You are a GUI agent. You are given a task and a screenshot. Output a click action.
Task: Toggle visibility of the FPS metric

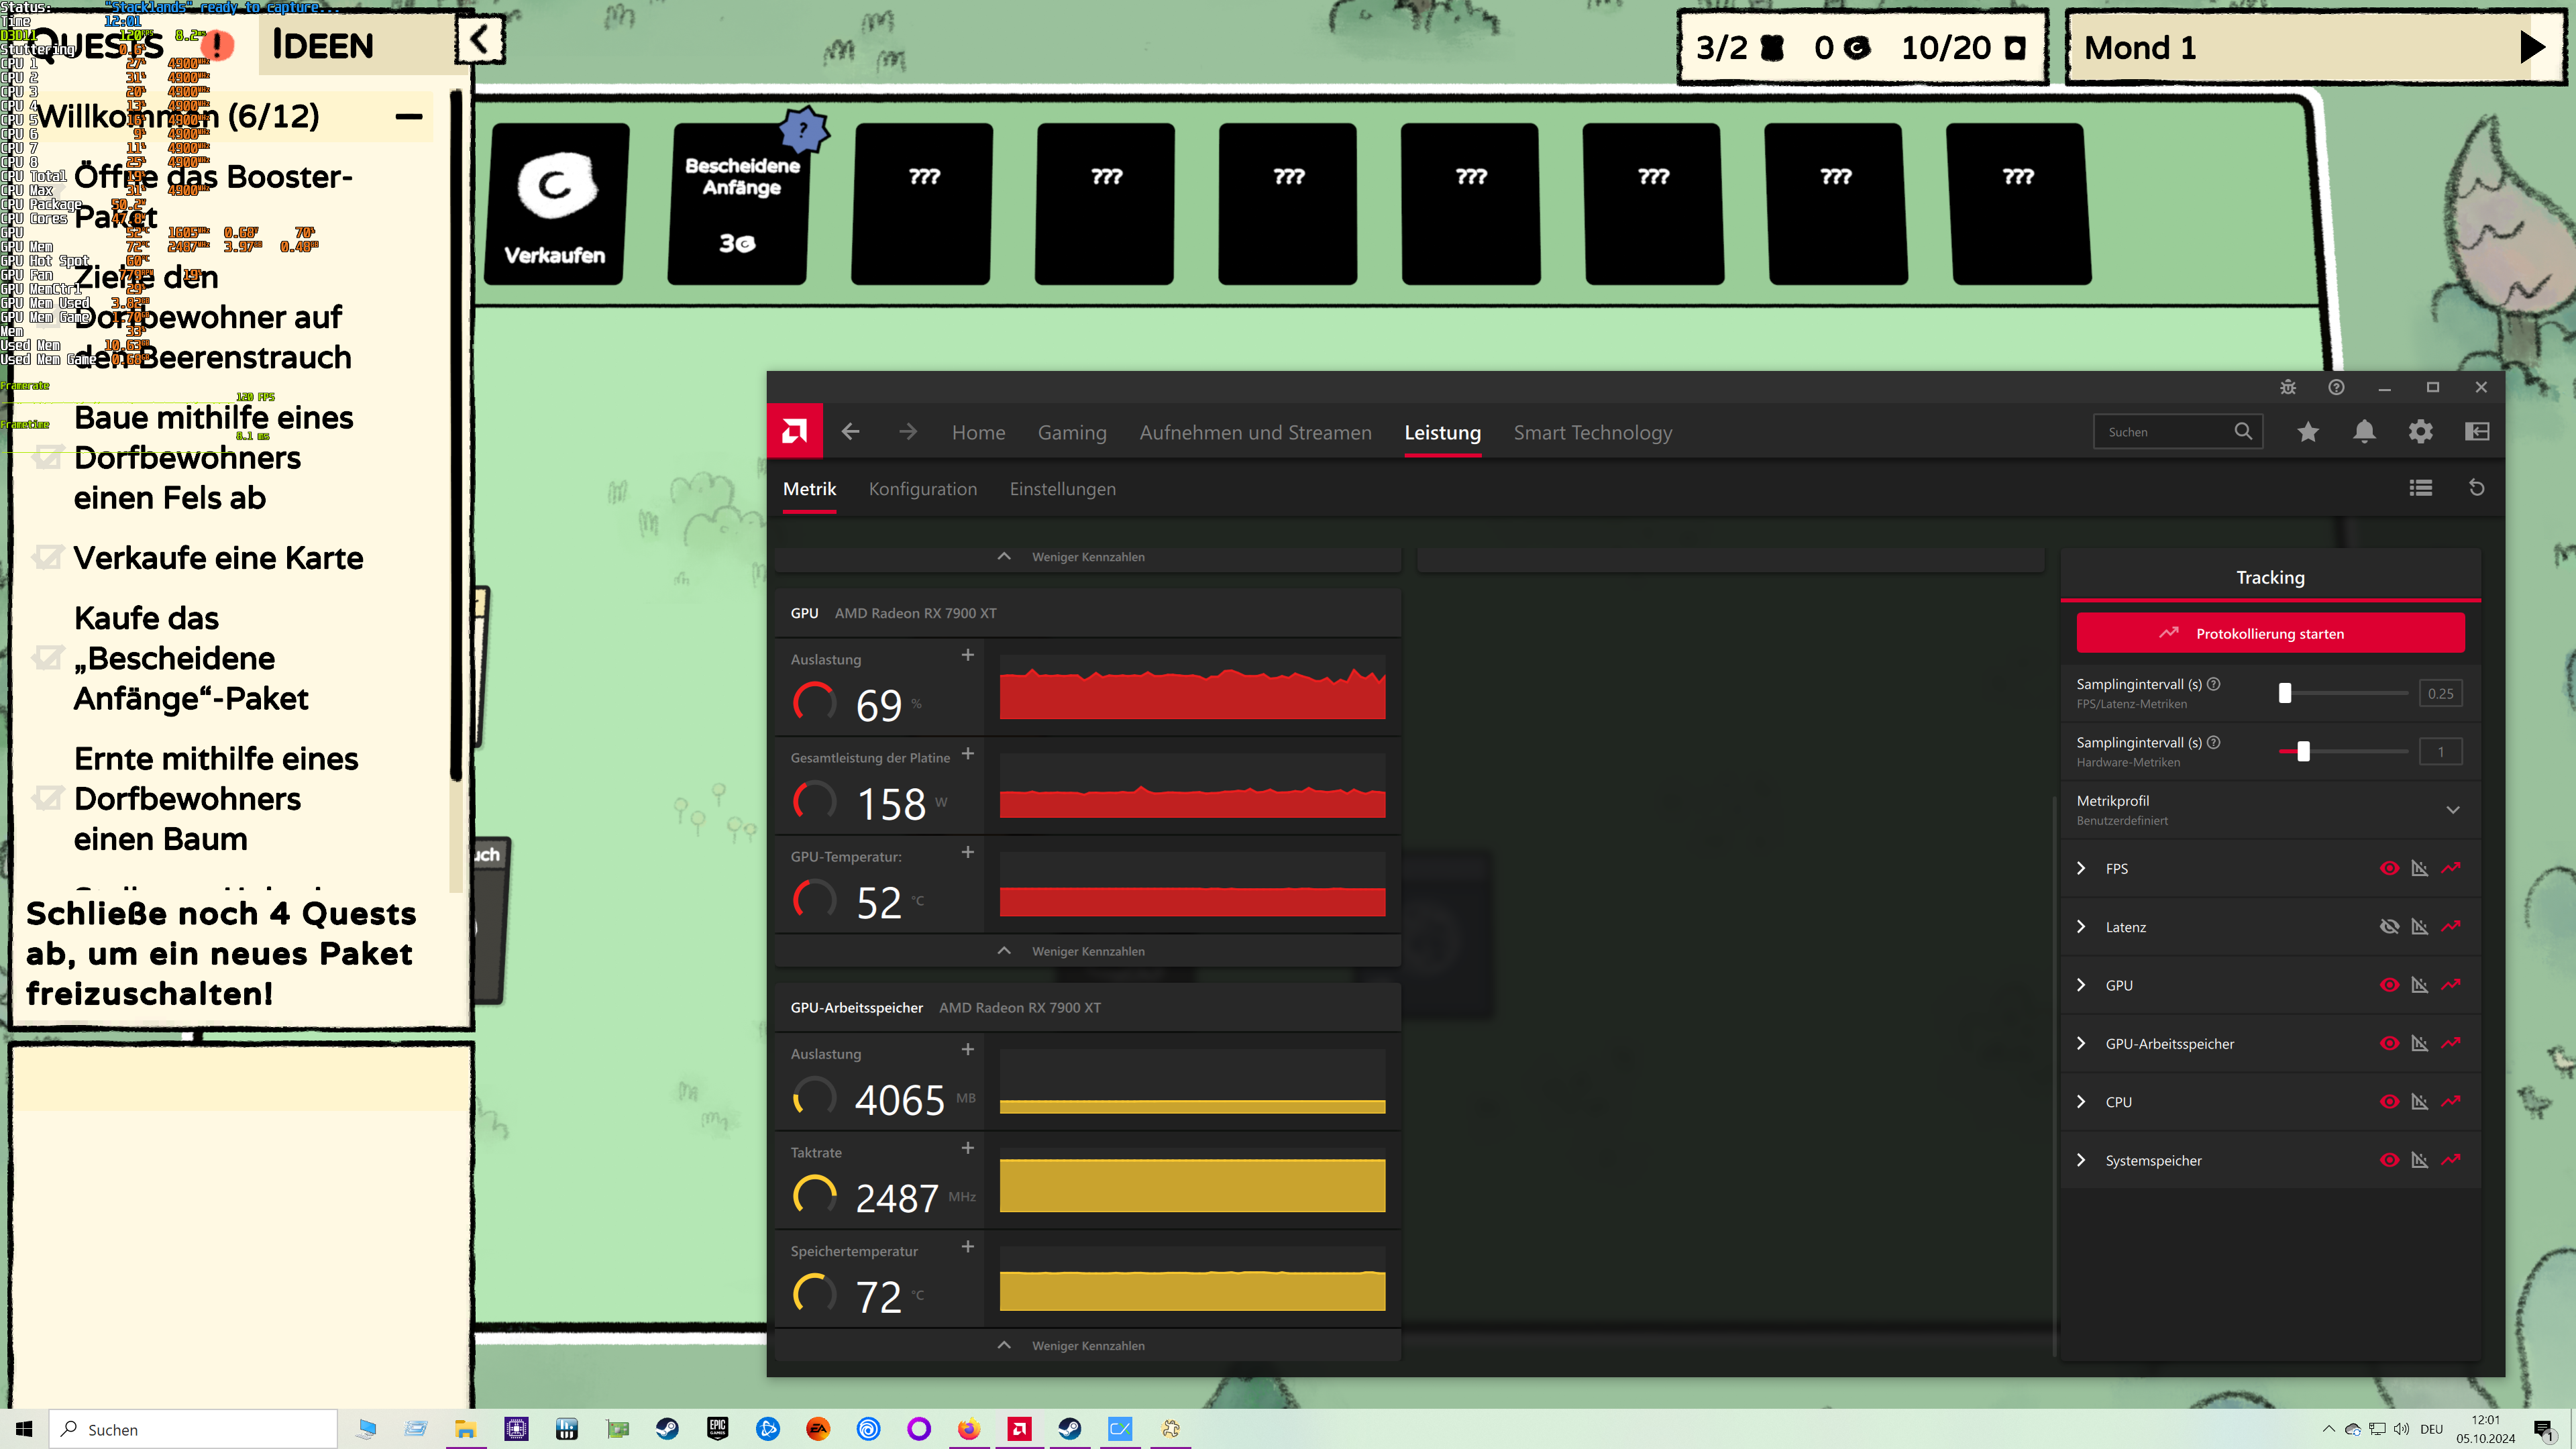click(x=2390, y=868)
